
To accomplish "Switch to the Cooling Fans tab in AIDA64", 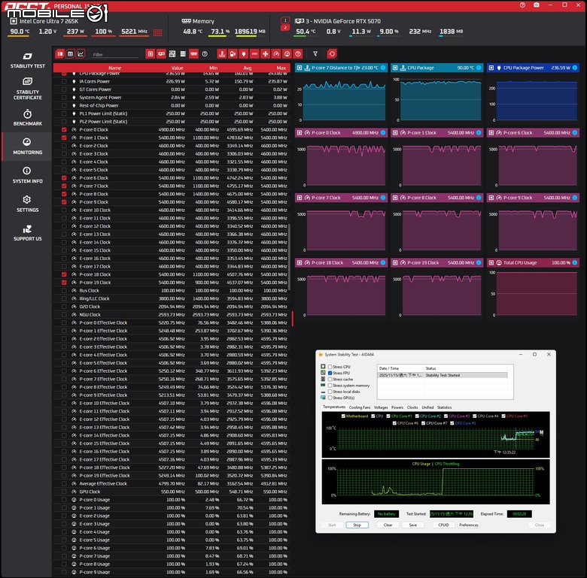I will pyautogui.click(x=360, y=407).
